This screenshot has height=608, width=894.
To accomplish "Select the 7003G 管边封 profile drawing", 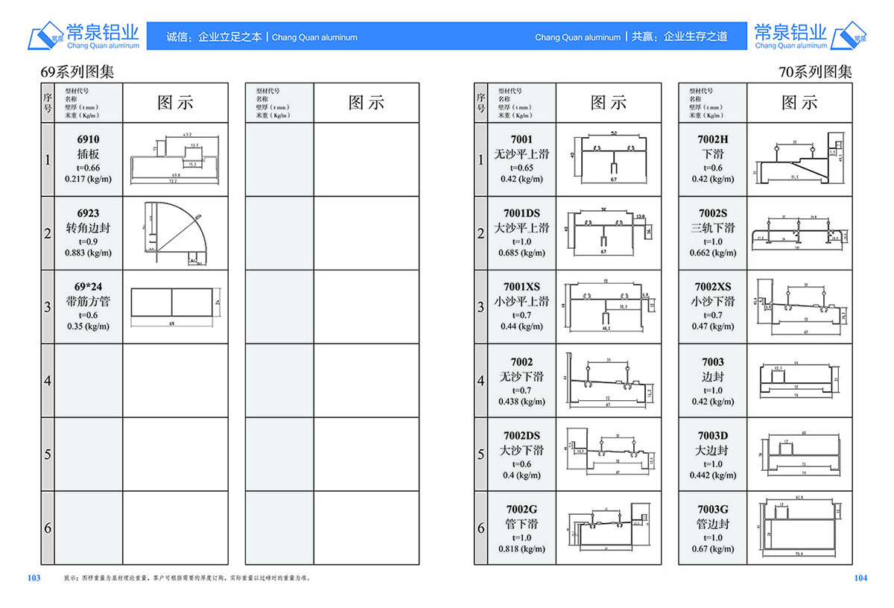I will pos(801,527).
